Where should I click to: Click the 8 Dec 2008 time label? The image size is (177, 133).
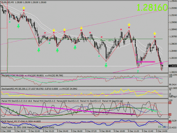pos(6,131)
